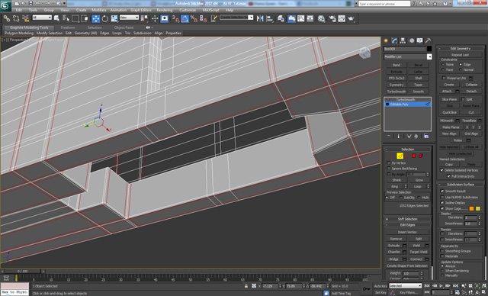
Task: Click the Render Production teapot icon
Action: point(351,18)
